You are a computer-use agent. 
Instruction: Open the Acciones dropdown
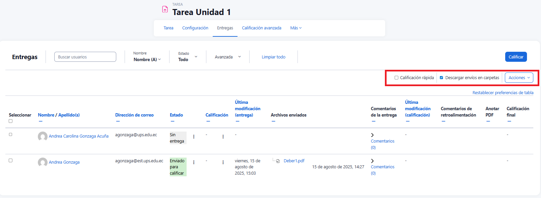pos(519,78)
